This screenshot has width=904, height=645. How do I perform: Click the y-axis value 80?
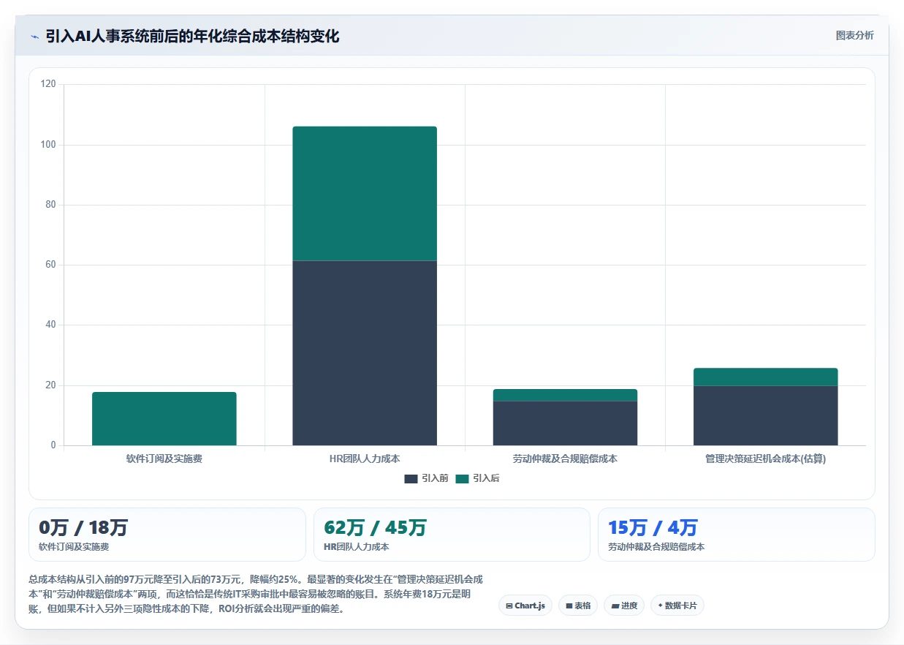(50, 205)
